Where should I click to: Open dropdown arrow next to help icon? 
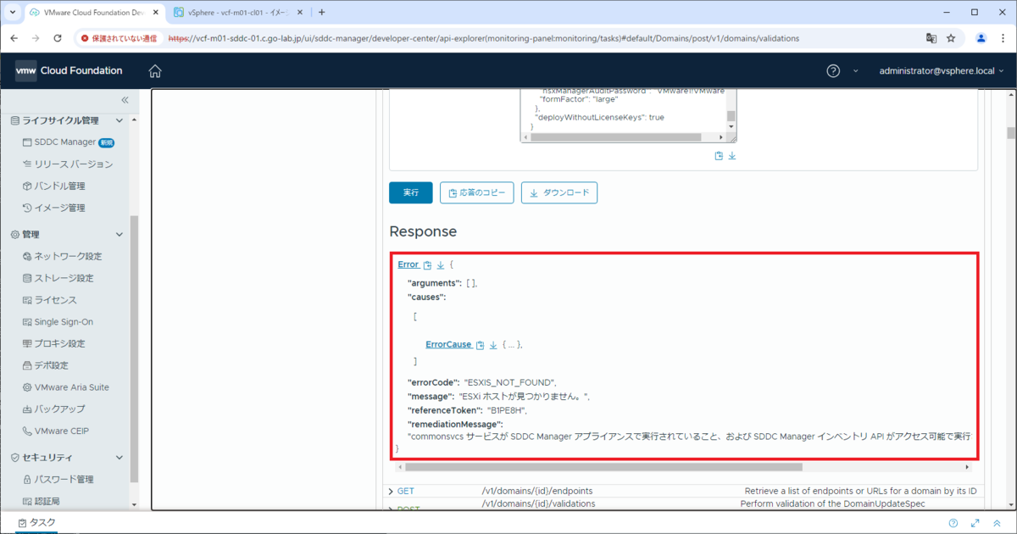click(x=855, y=71)
